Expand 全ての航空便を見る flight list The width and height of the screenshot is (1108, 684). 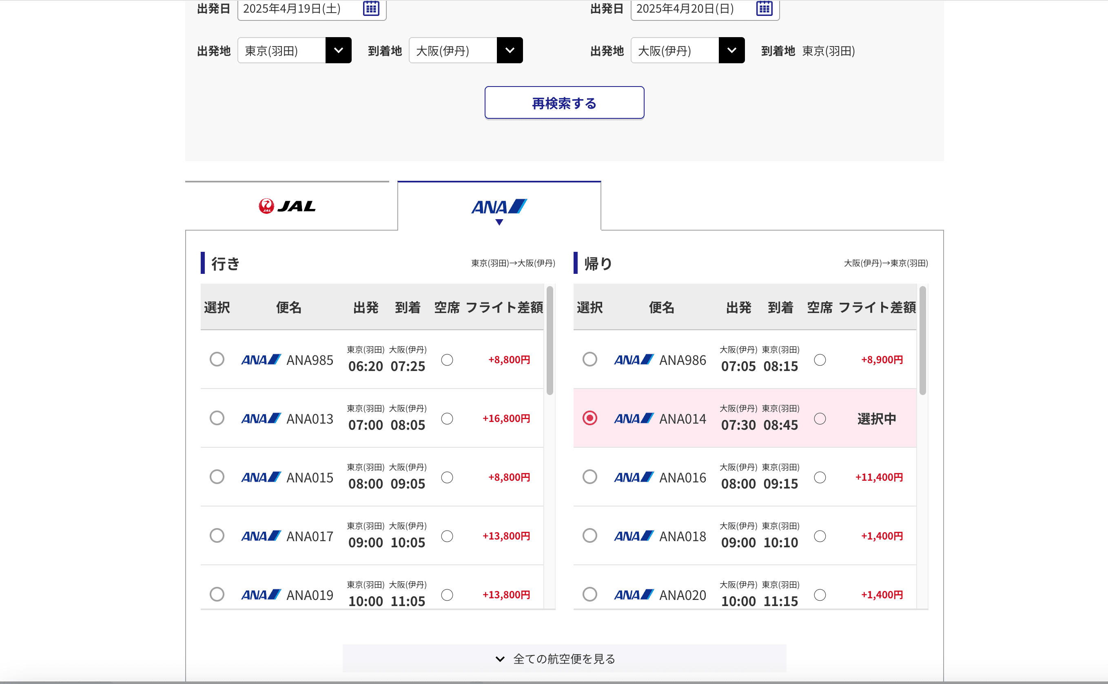click(x=564, y=659)
